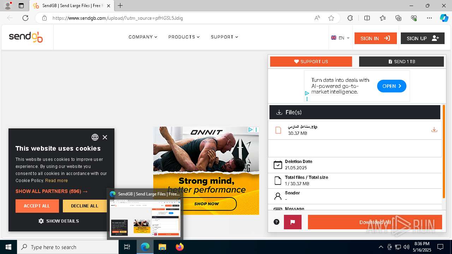The image size is (452, 254).
Task: Open browser extensions icon
Action: click(350, 18)
